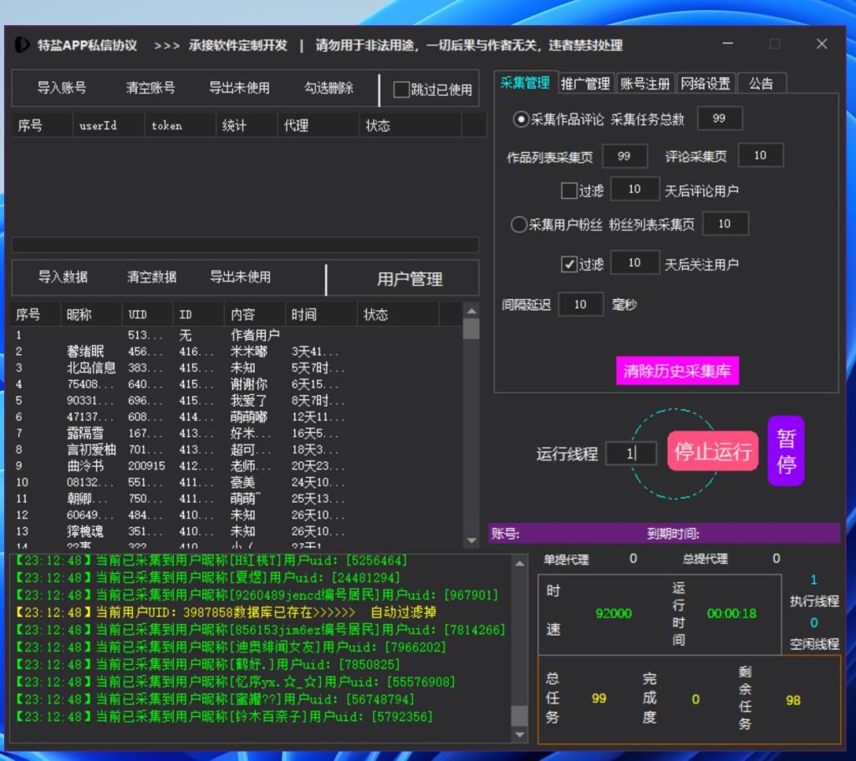Switch to the 推广管理 tab
This screenshot has height=761, width=856.
585,84
